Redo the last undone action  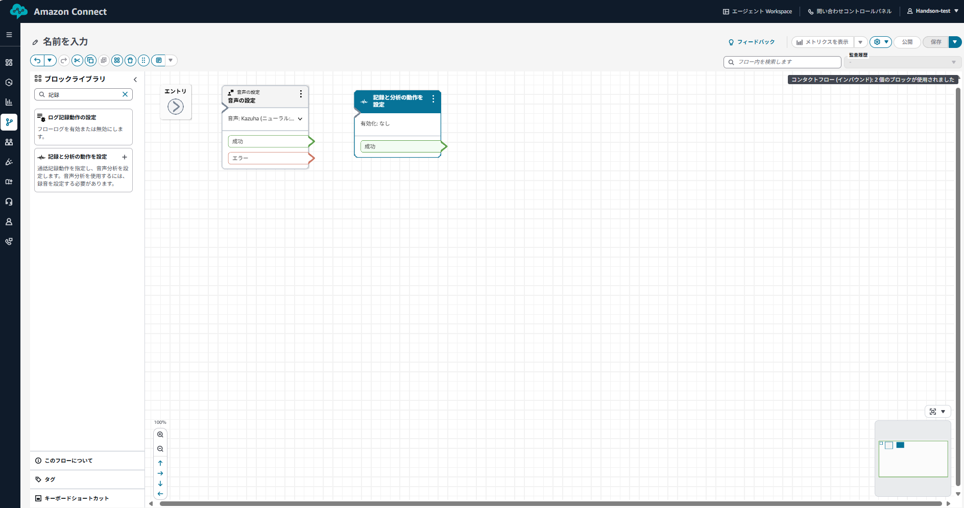pos(64,60)
